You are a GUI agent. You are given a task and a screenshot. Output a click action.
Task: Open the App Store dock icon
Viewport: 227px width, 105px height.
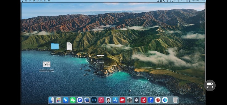115,100
